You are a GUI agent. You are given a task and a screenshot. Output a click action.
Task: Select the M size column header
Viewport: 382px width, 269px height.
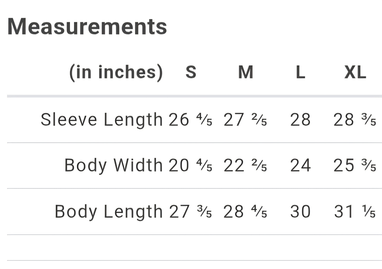[246, 72]
